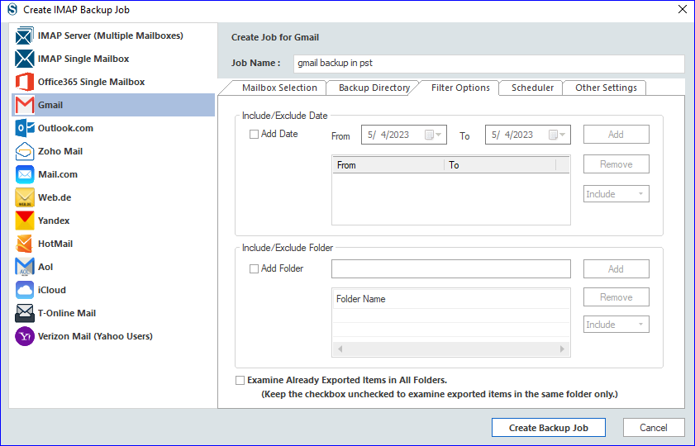Select the Yandex icon
Viewport: 695px width, 446px height.
click(24, 221)
